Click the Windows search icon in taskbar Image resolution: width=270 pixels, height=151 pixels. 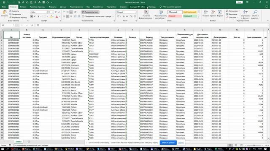(8, 149)
